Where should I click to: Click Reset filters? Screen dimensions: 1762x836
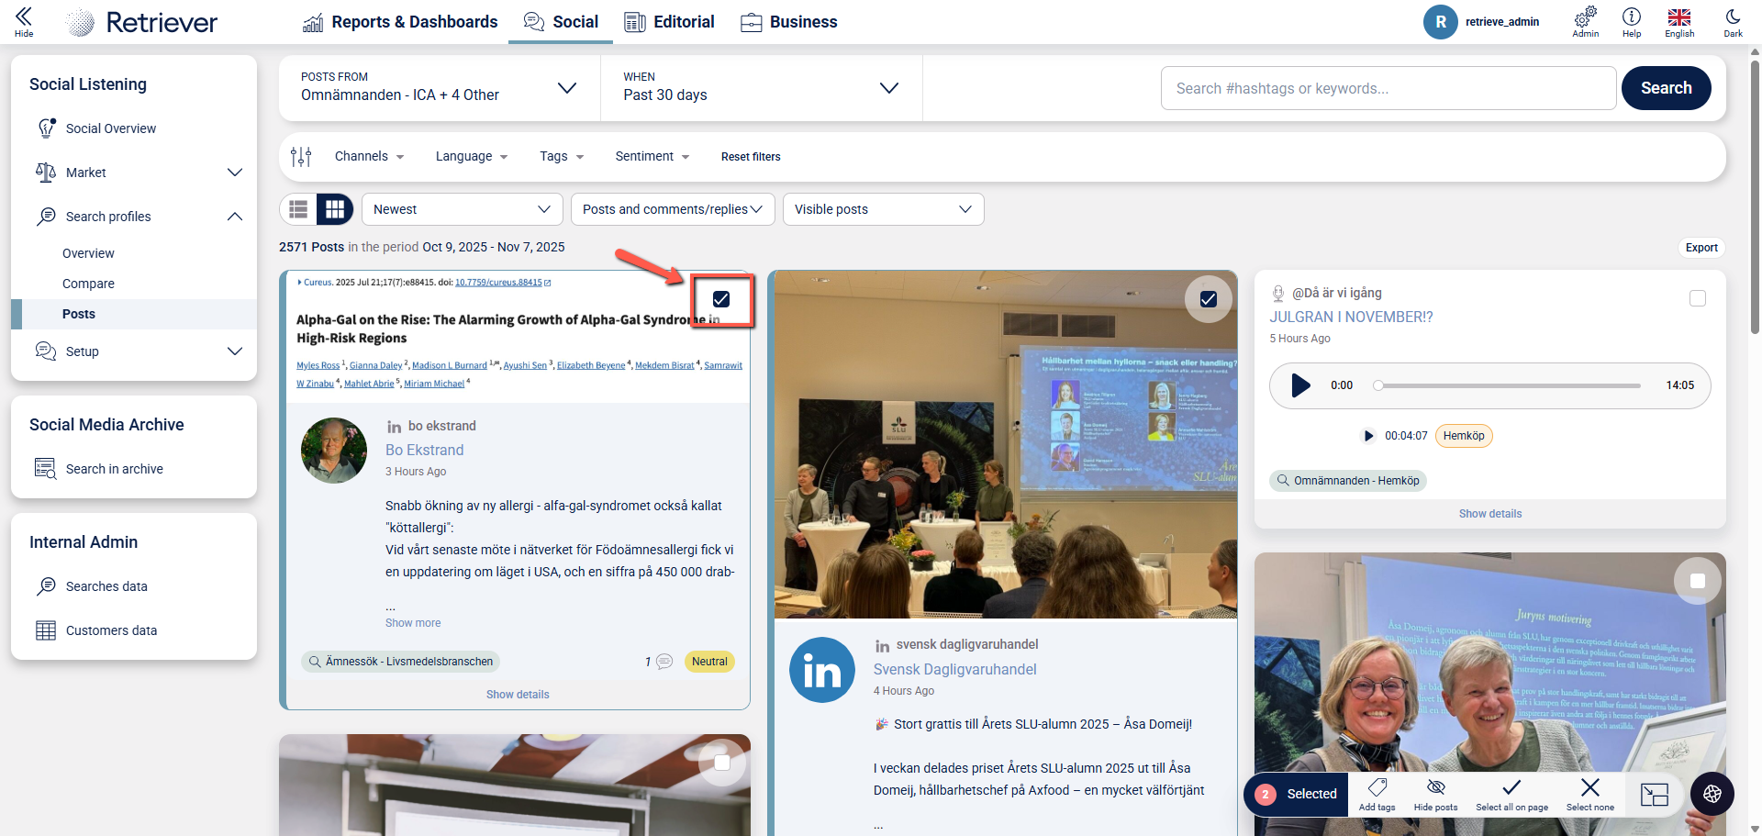point(751,157)
